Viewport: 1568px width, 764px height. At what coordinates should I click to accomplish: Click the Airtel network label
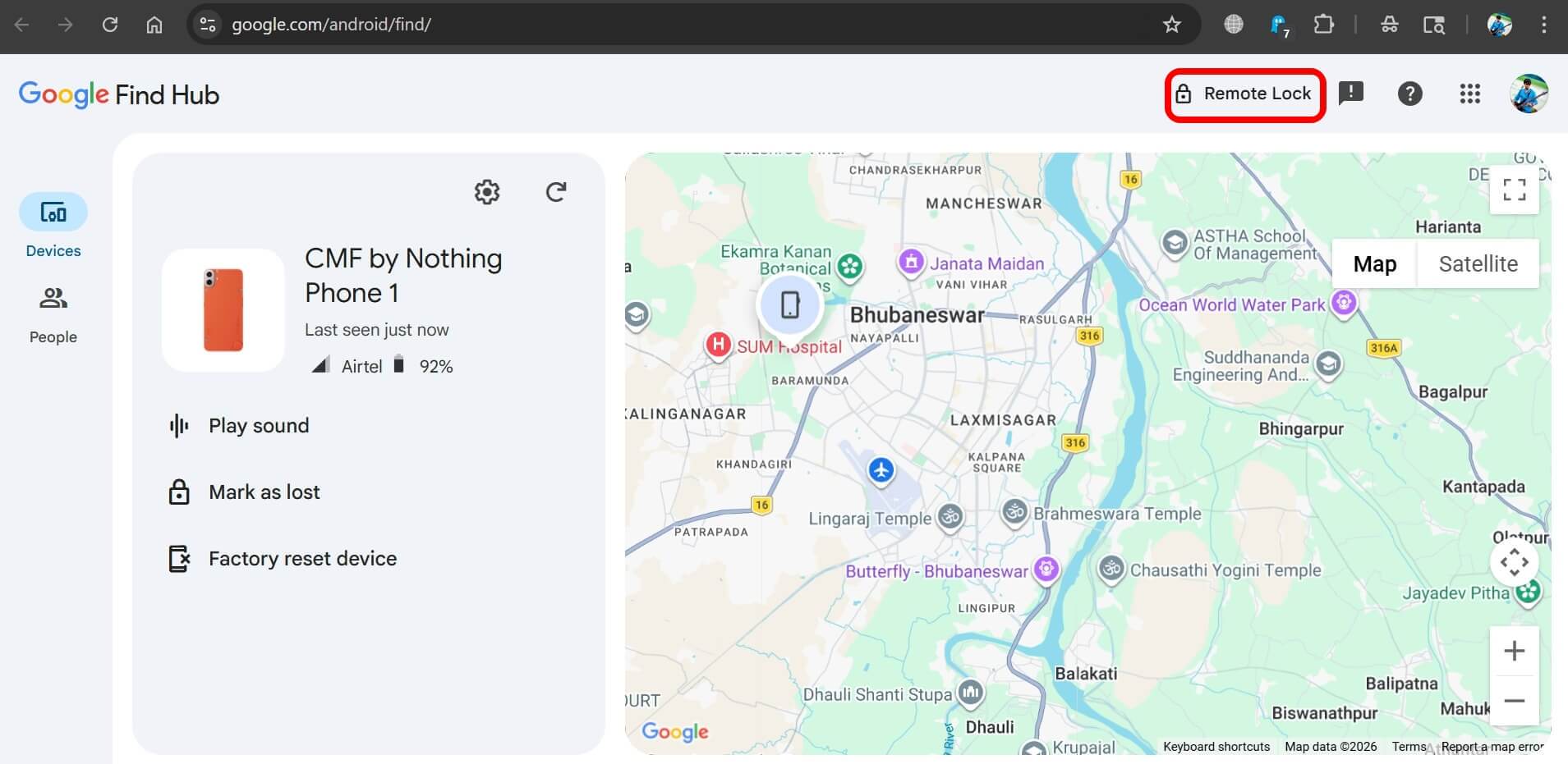click(x=362, y=366)
